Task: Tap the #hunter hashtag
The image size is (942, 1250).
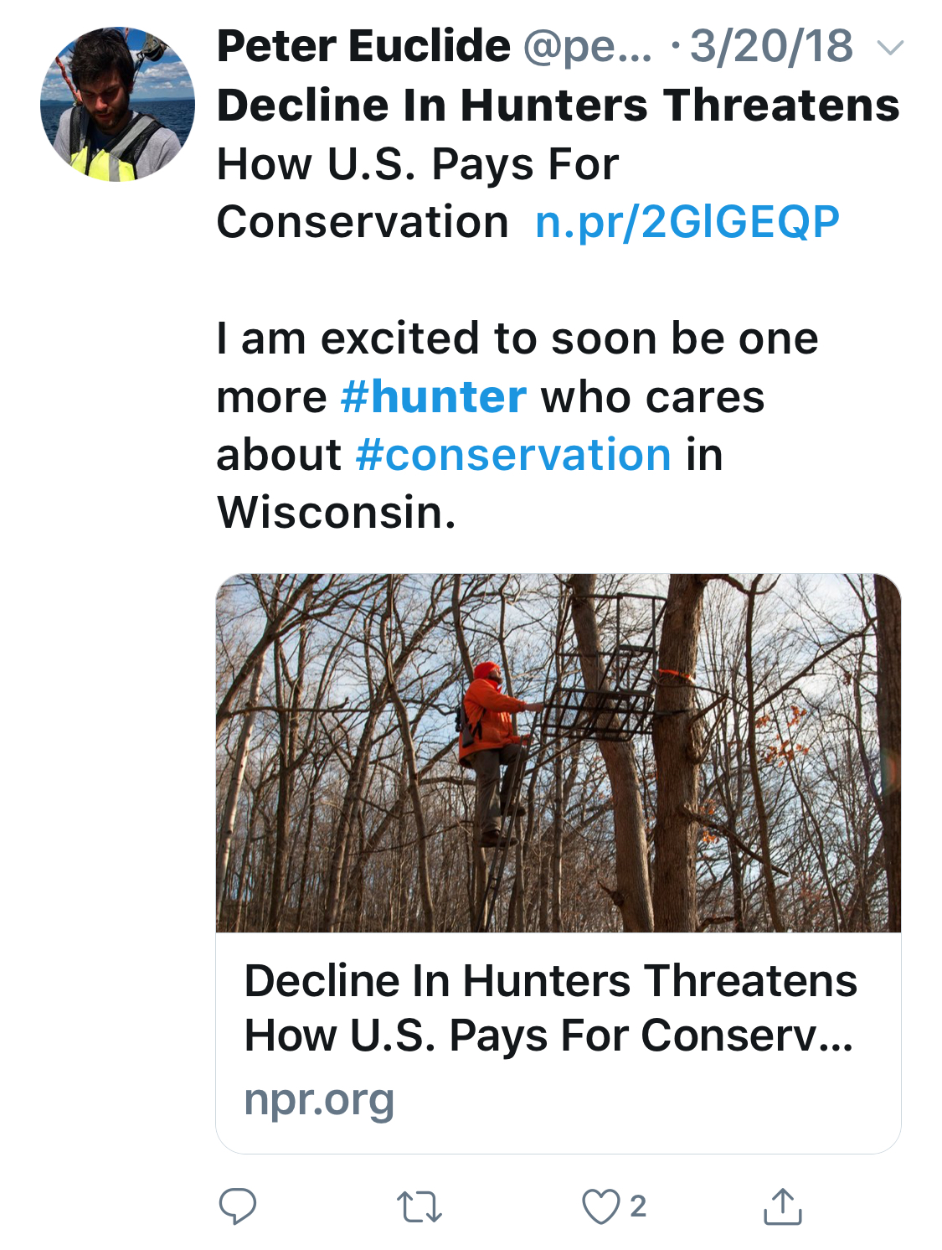Action: click(x=434, y=396)
